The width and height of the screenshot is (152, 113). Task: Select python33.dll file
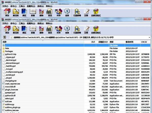coord(76,96)
